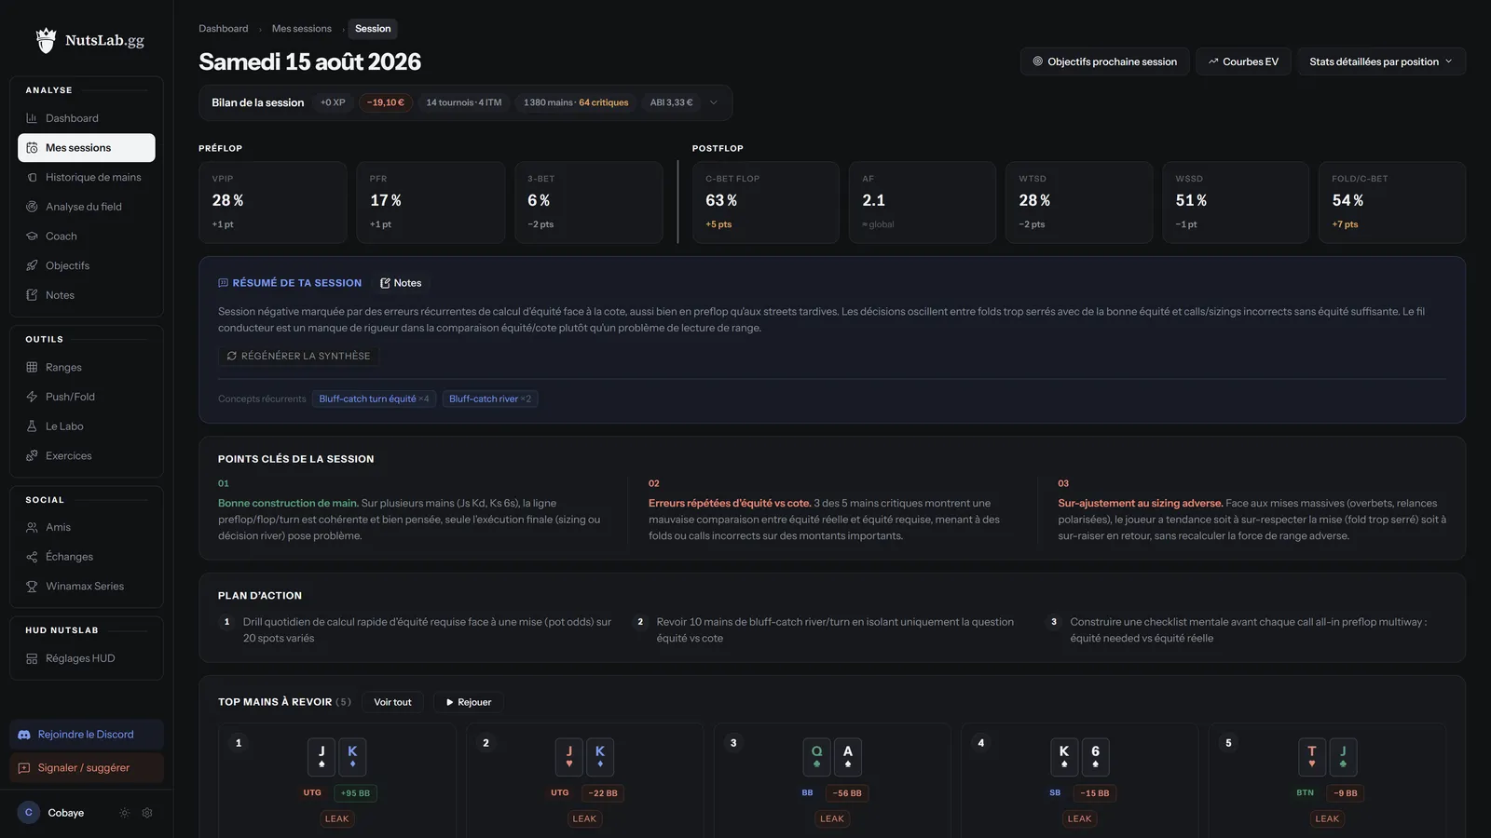Open the Dashboard sidebar item

pos(87,118)
